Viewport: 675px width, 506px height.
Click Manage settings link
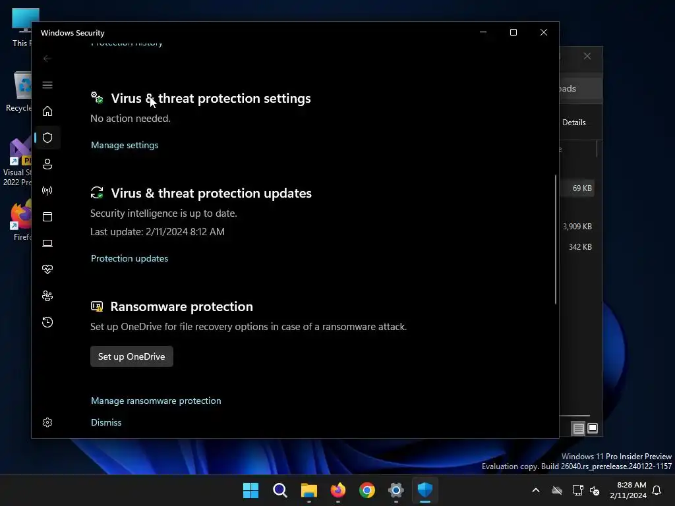[x=125, y=145]
